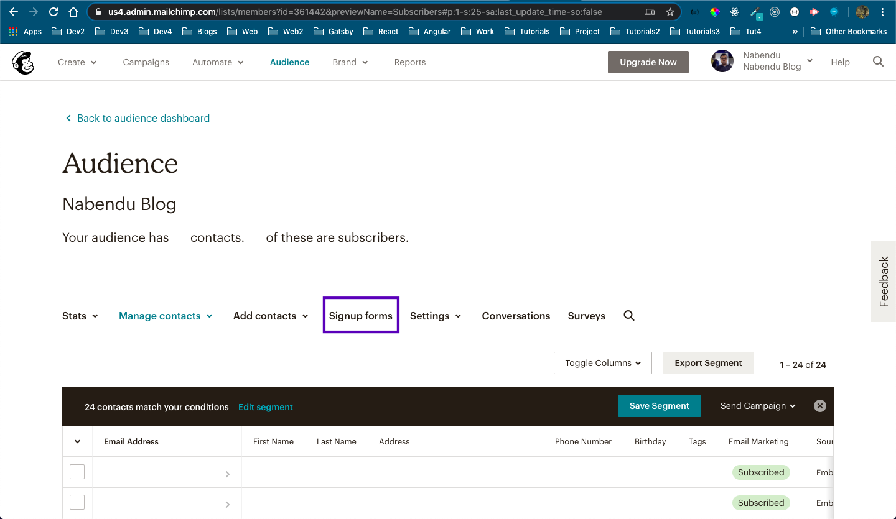Click the Email Marketing column header
Viewport: 896px width, 519px height.
click(x=758, y=441)
